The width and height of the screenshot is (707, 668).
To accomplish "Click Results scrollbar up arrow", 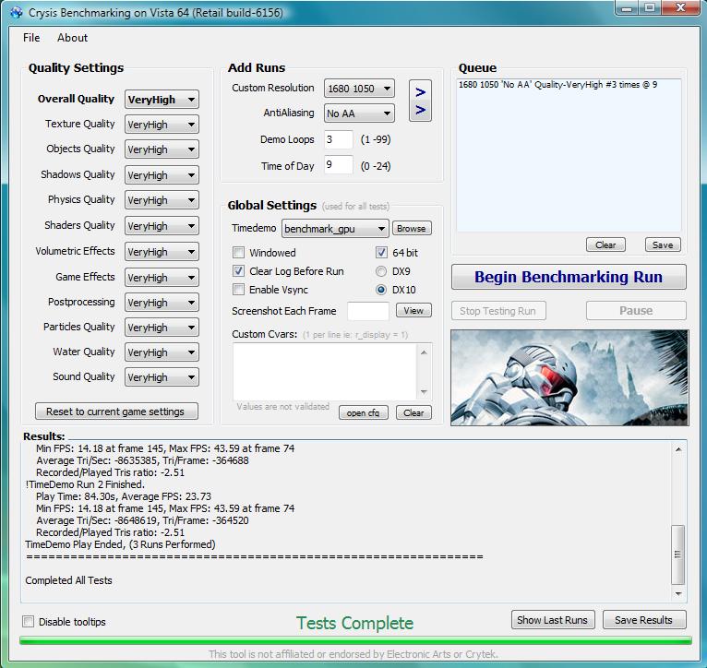I will [x=678, y=449].
